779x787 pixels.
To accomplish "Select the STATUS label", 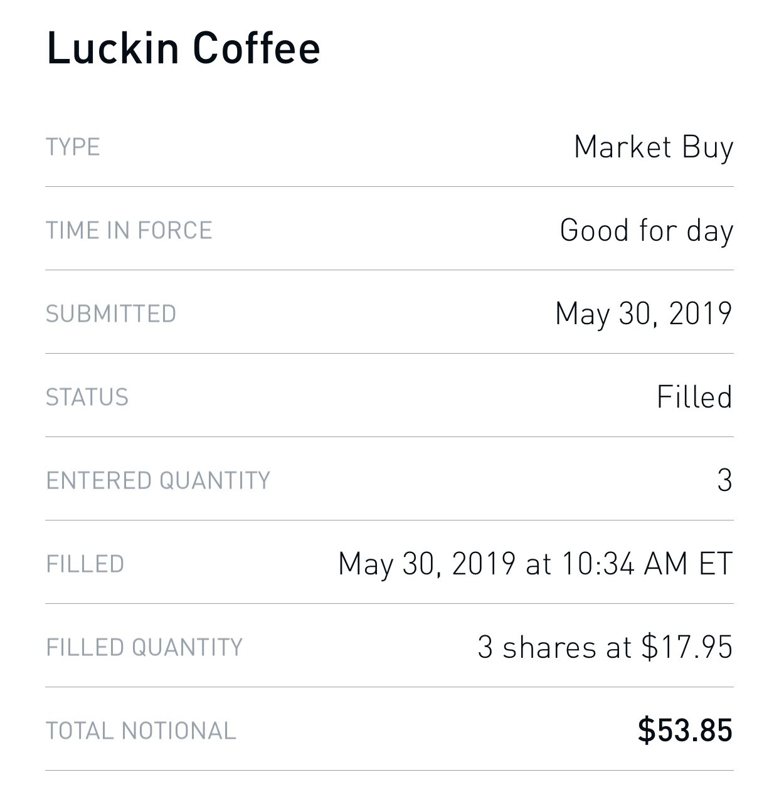I will point(87,397).
